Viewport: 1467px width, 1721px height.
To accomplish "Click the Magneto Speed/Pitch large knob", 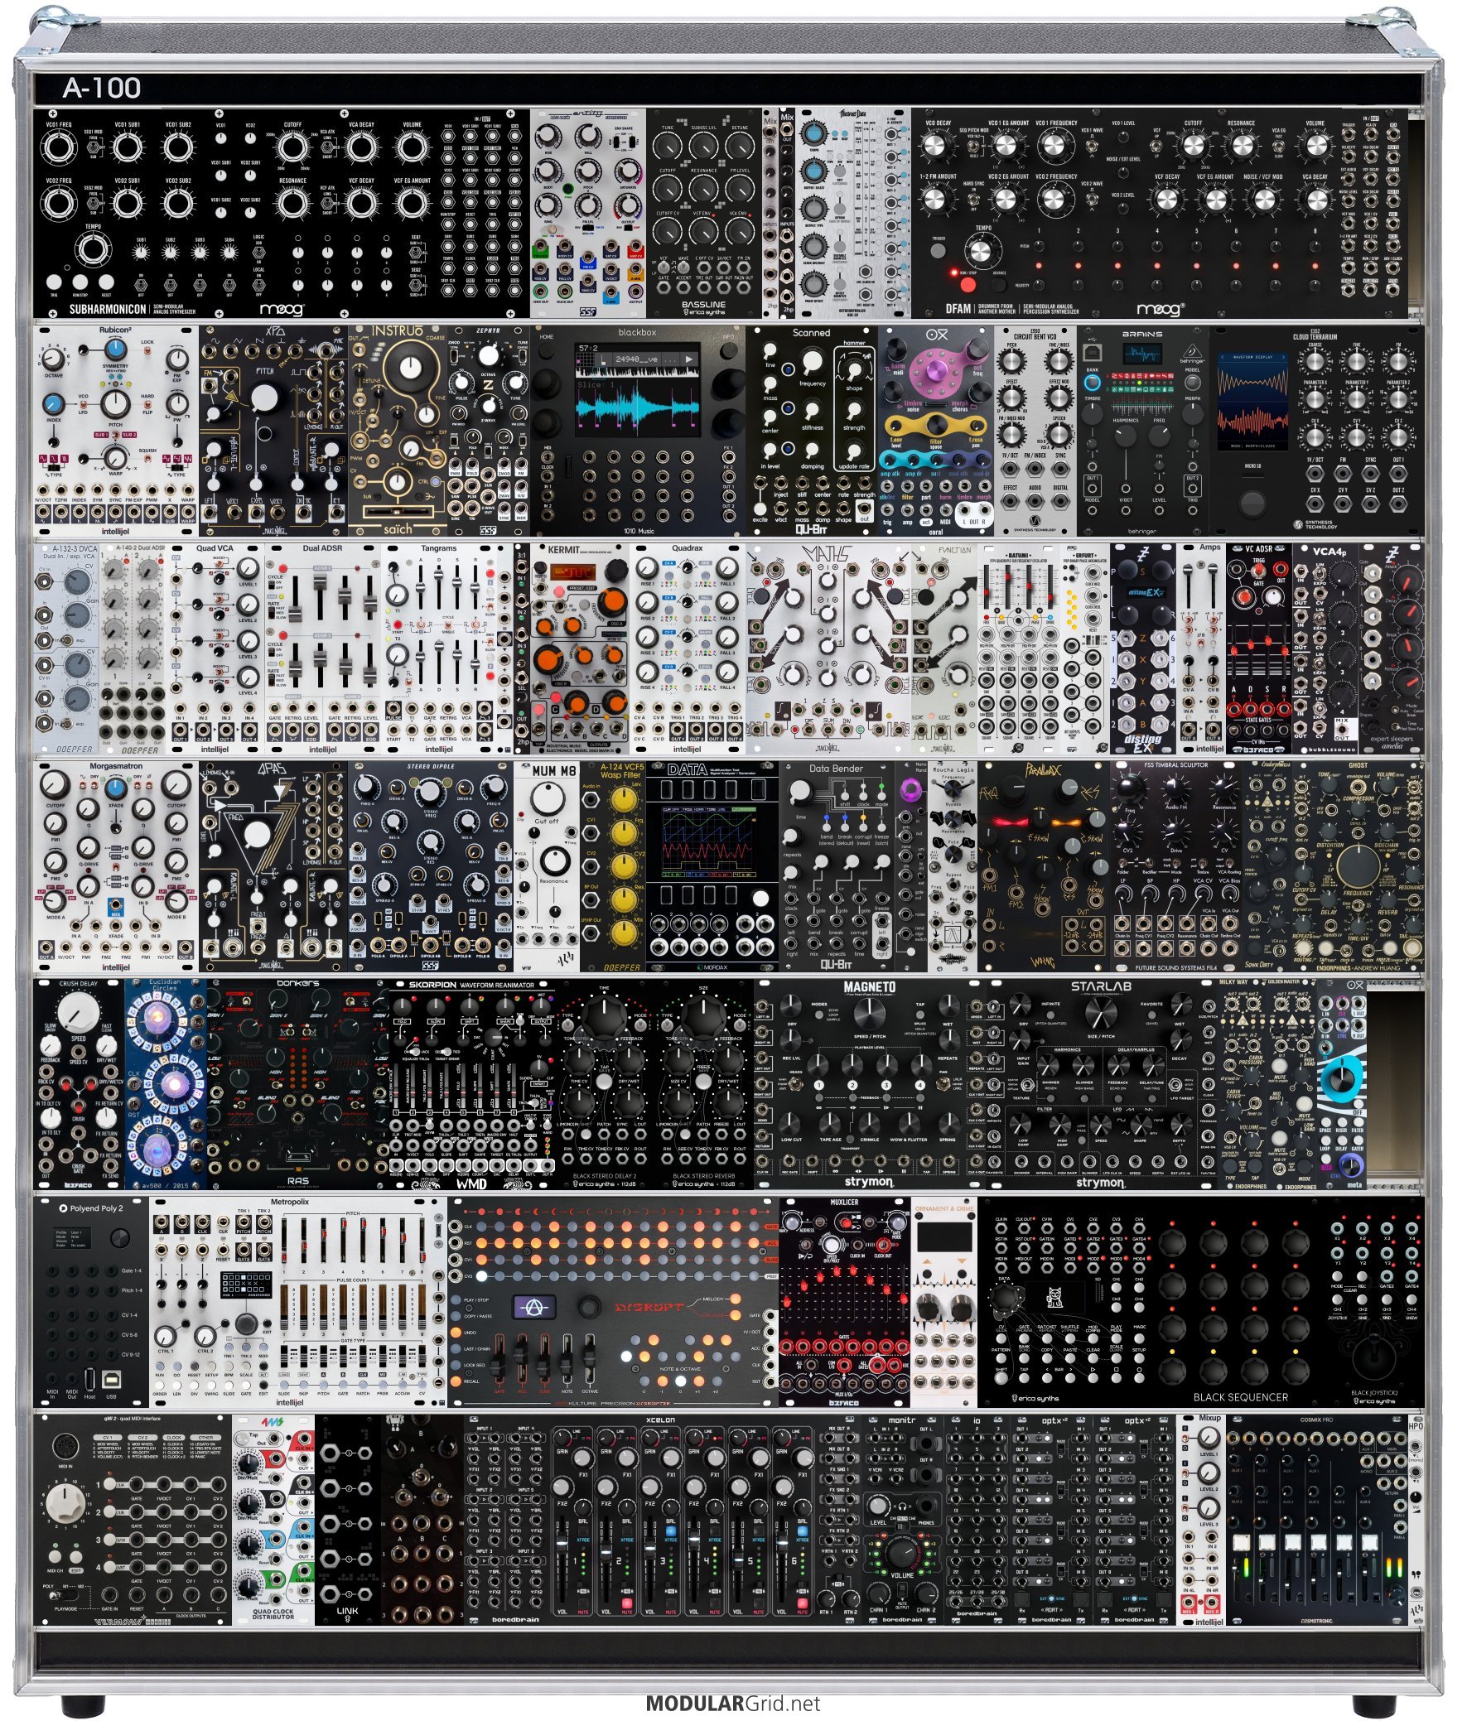I will point(869,1013).
